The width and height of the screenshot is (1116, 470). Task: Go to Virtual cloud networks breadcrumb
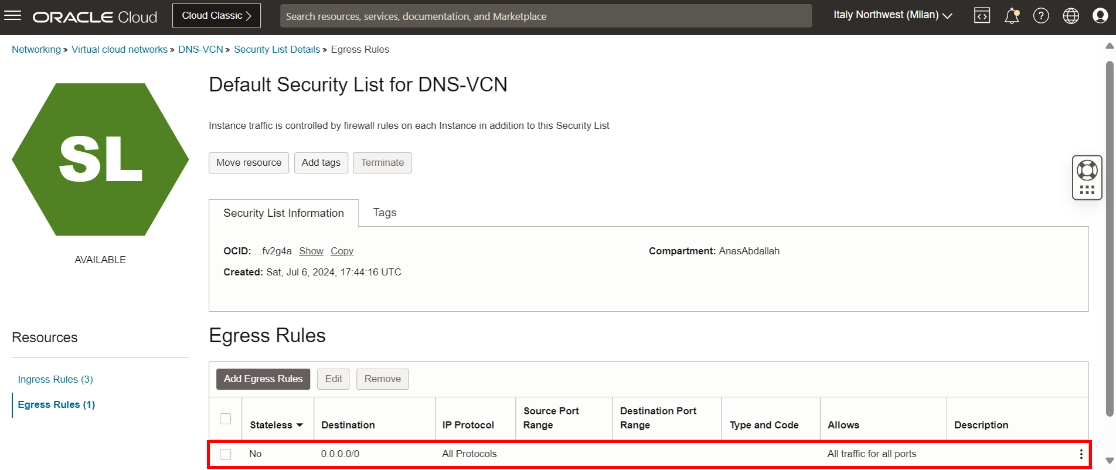click(x=120, y=49)
